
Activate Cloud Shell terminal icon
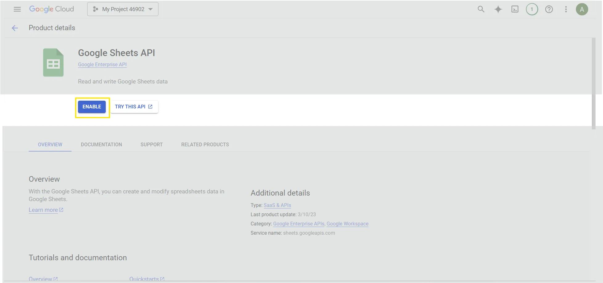515,9
